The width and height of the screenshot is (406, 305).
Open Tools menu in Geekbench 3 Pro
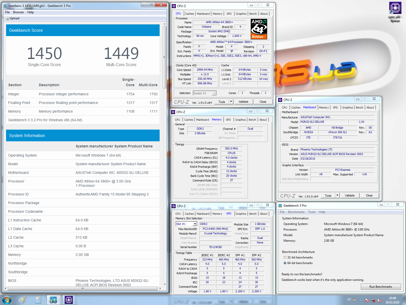point(312,212)
